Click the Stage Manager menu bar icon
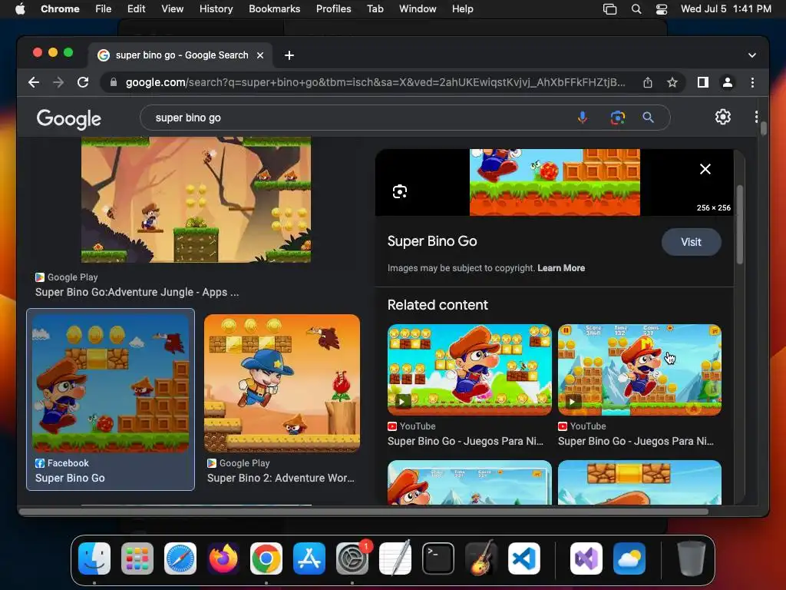This screenshot has height=590, width=786. tap(609, 9)
